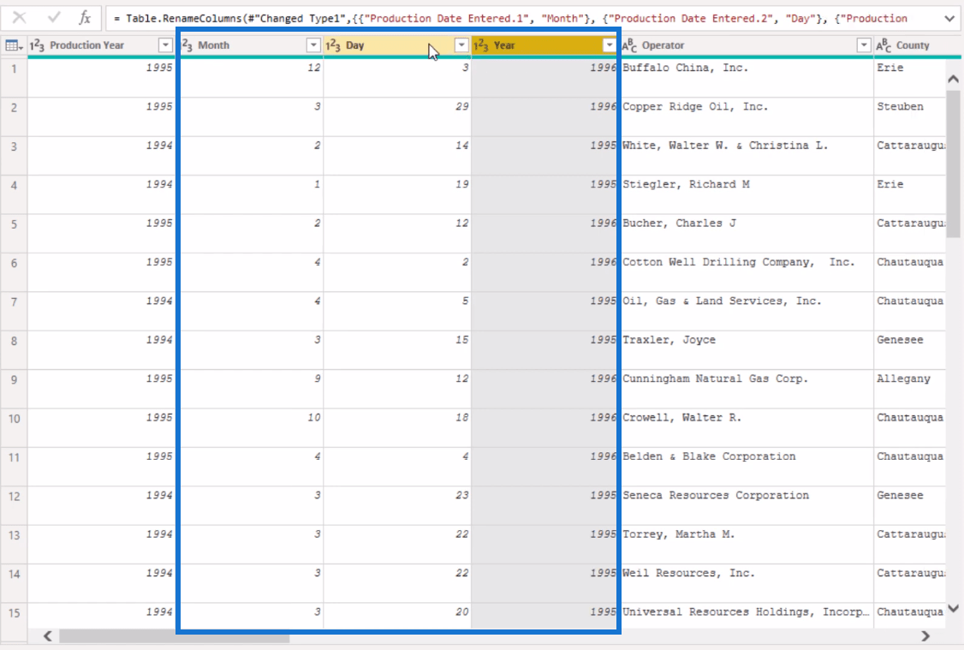Image resolution: width=964 pixels, height=650 pixels.
Task: Click the data type icon of Year column
Action: 481,45
